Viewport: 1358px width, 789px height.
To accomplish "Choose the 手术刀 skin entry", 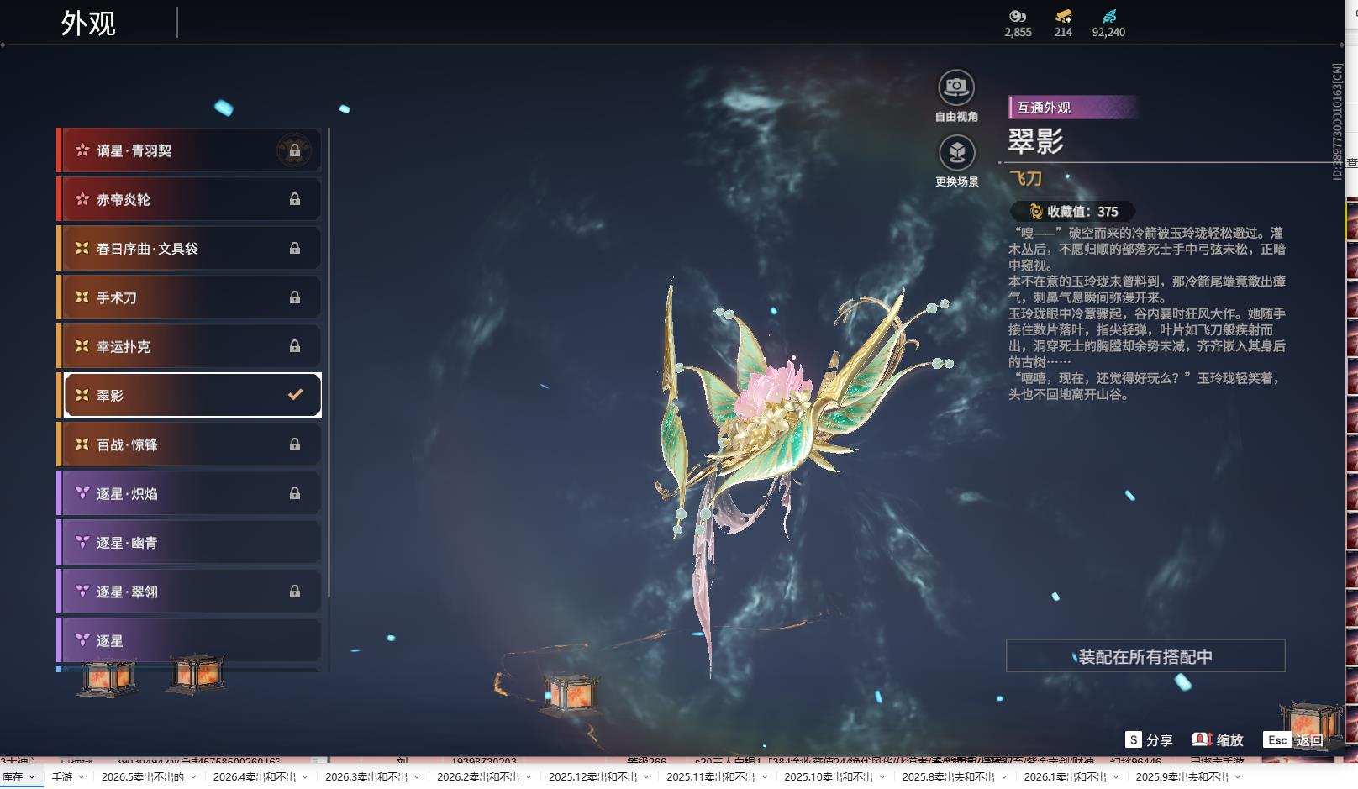I will coord(190,297).
